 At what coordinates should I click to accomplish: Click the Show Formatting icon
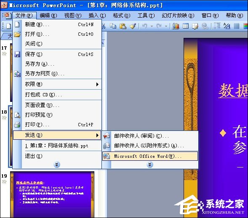point(227,26)
